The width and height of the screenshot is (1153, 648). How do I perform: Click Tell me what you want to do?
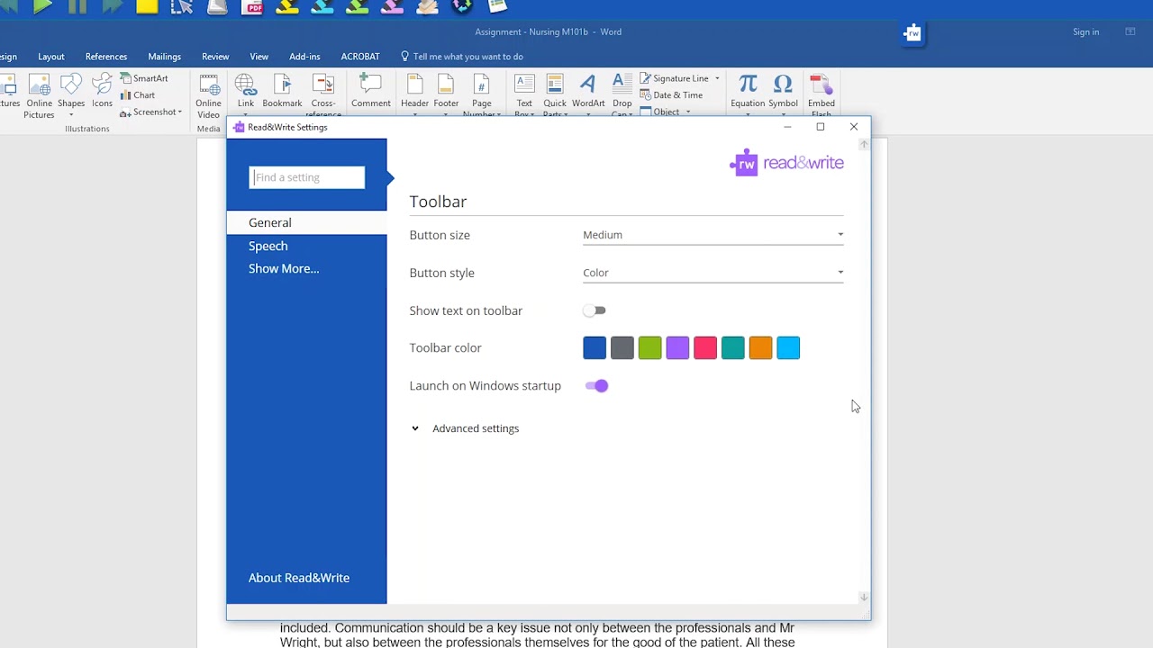click(461, 57)
